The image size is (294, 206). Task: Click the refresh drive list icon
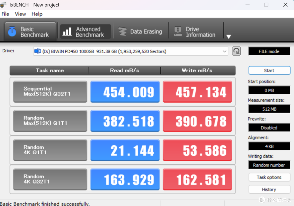tap(236, 51)
